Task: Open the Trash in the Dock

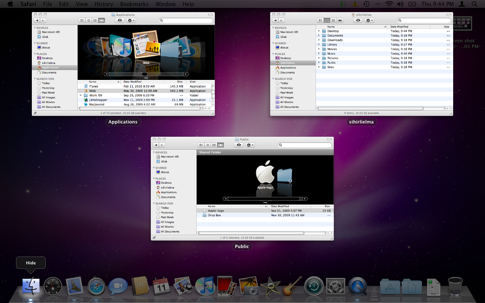Action: point(455,286)
